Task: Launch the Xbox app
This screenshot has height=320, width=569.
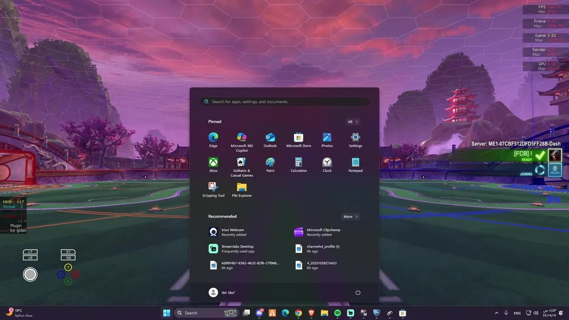Action: [213, 165]
